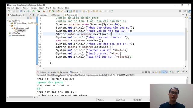
Task: Click the Console vertical scrollbar
Action: [187, 82]
